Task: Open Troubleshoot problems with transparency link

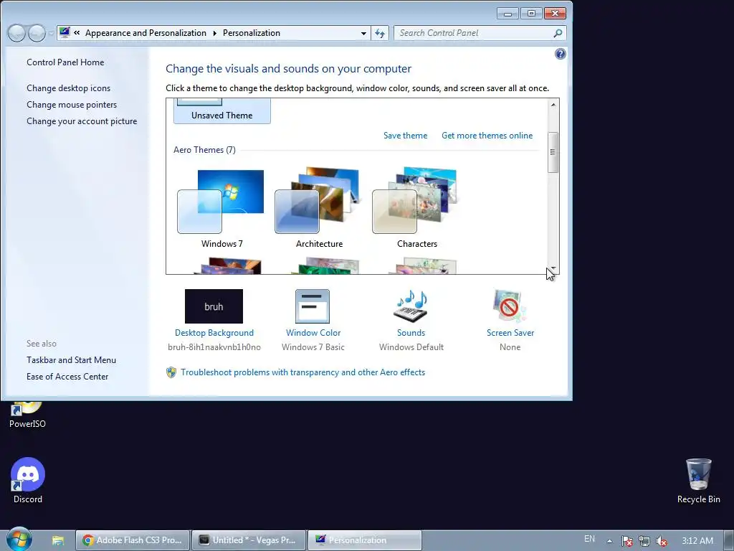Action: [x=303, y=372]
